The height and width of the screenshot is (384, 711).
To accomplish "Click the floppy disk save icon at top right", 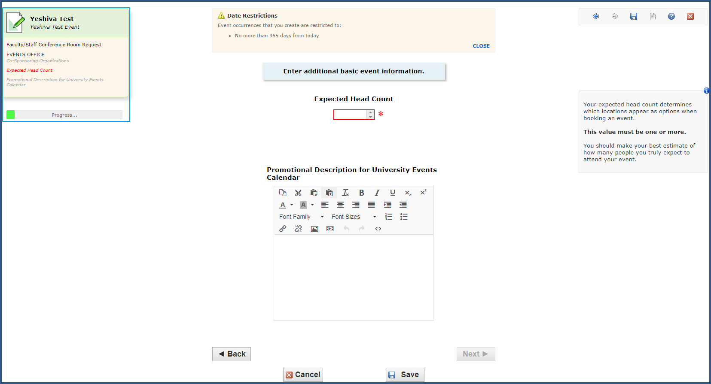I will (x=633, y=16).
